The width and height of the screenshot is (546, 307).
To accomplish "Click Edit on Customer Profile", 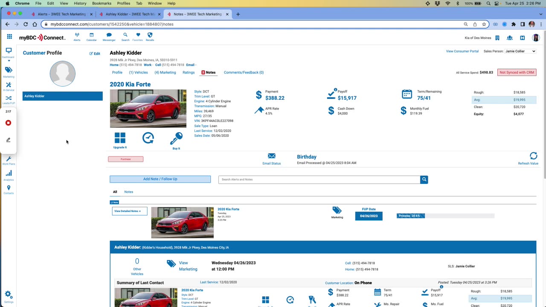I will tap(95, 54).
